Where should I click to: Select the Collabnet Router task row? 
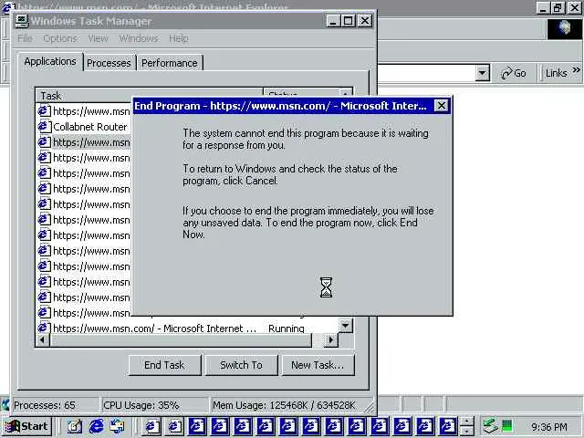84,127
